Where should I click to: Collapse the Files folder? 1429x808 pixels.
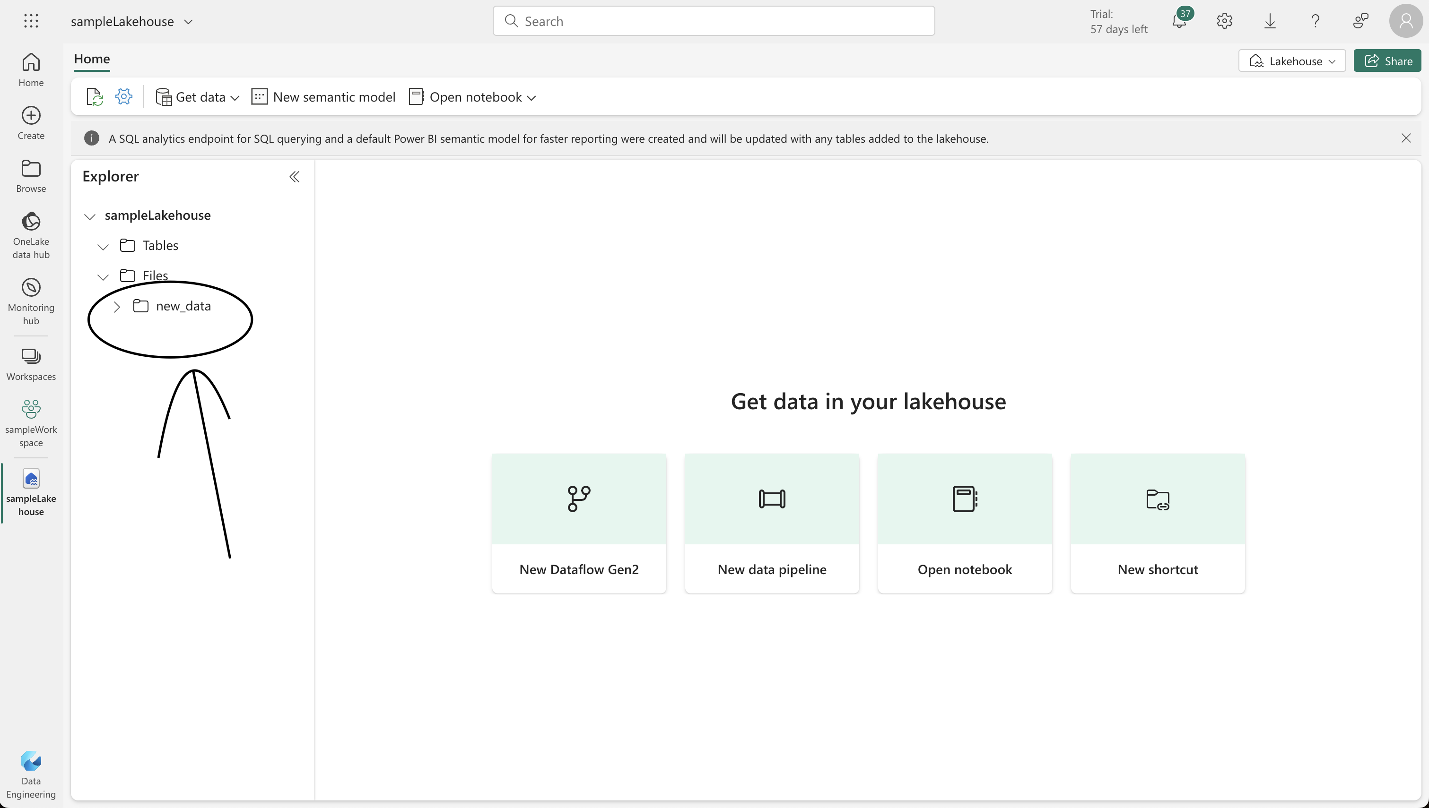(103, 276)
